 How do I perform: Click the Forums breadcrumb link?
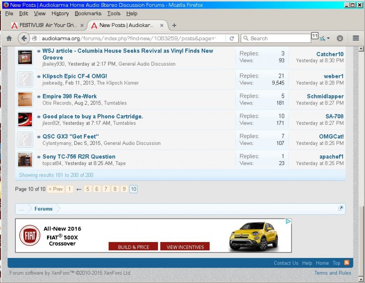coord(43,209)
